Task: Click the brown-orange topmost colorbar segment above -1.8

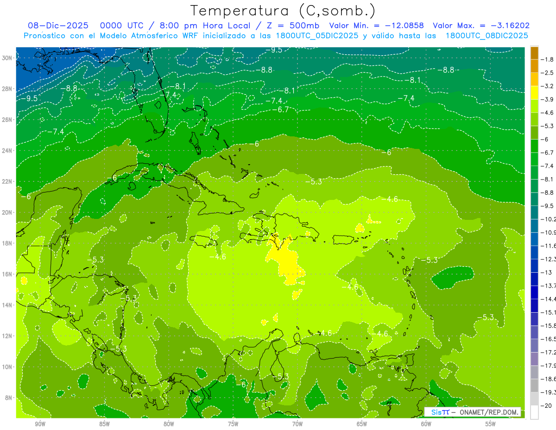Action: pyautogui.click(x=534, y=53)
